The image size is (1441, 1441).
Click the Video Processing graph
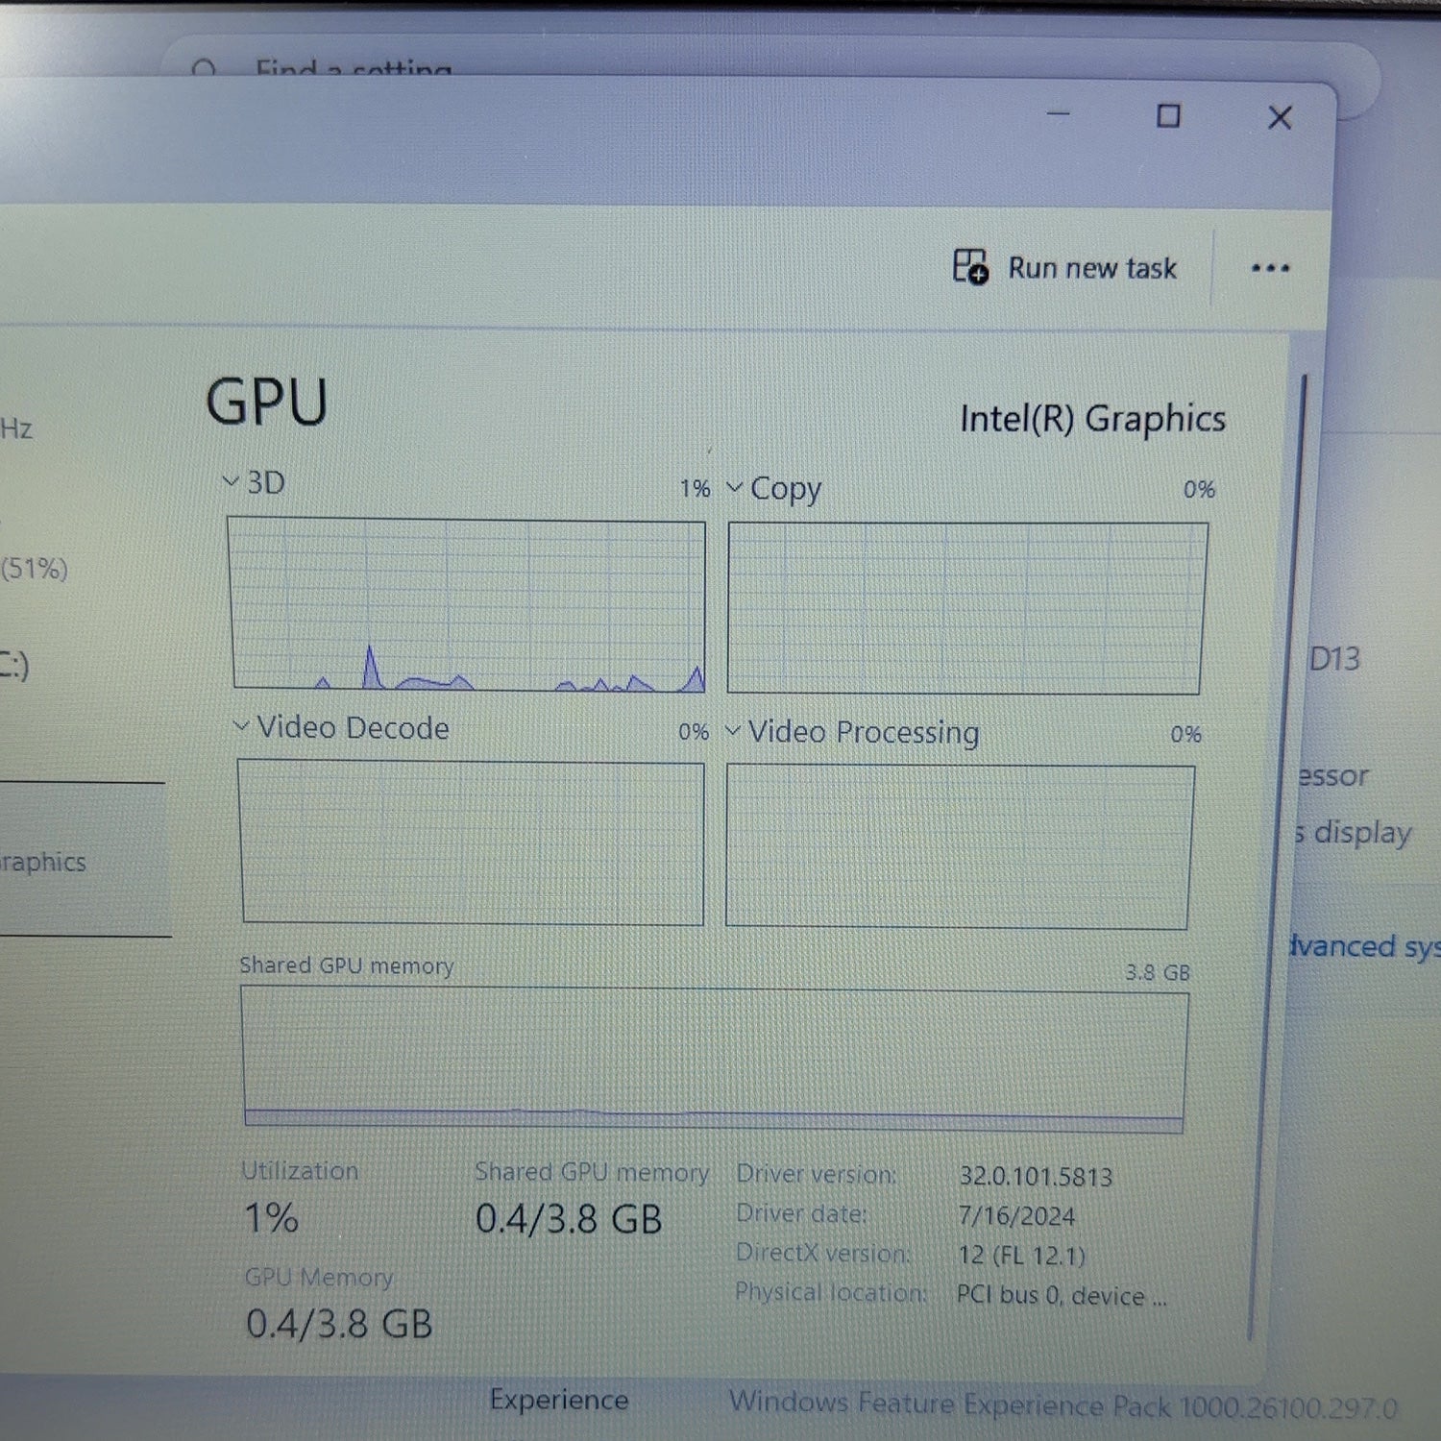tap(959, 847)
